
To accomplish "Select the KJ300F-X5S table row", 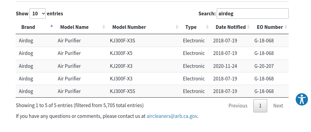I will pyautogui.click(x=152, y=91).
